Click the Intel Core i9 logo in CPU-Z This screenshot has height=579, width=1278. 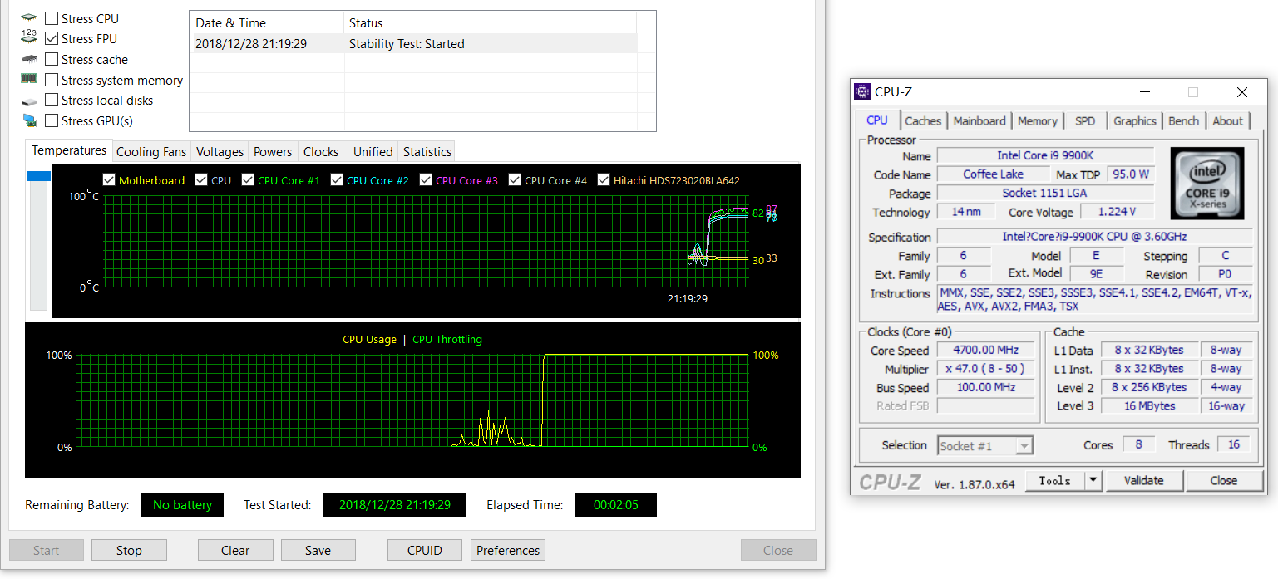tap(1206, 184)
